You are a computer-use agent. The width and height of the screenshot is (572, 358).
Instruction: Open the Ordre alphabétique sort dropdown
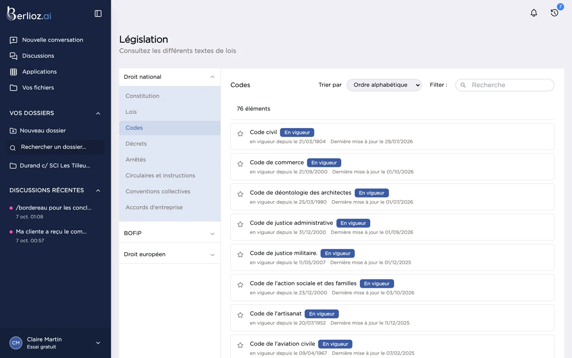click(x=384, y=85)
